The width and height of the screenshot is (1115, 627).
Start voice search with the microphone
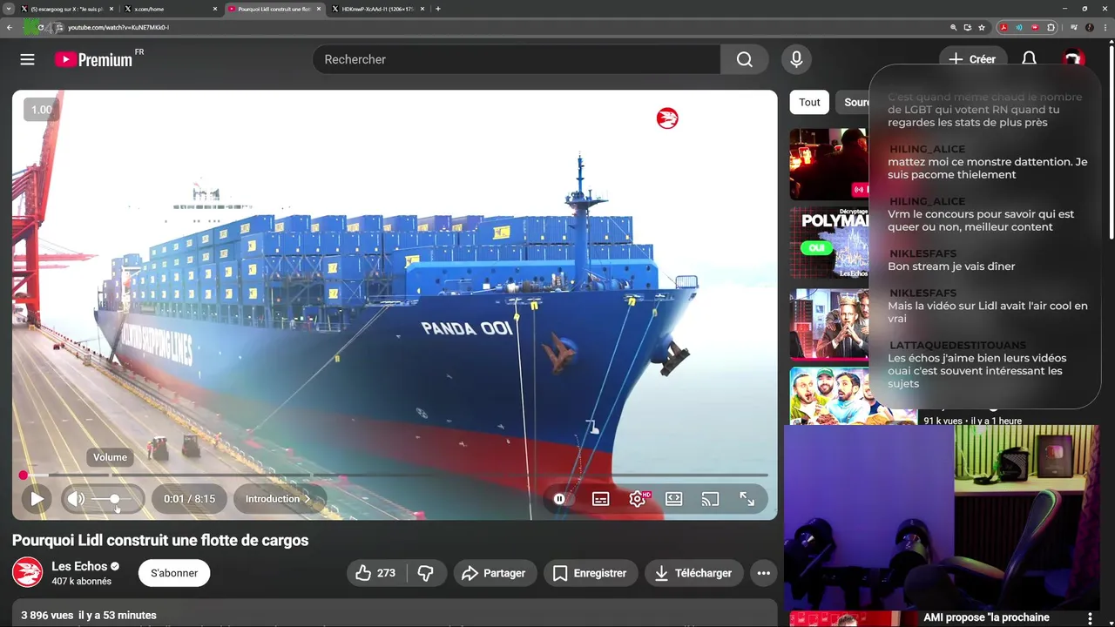pyautogui.click(x=795, y=59)
